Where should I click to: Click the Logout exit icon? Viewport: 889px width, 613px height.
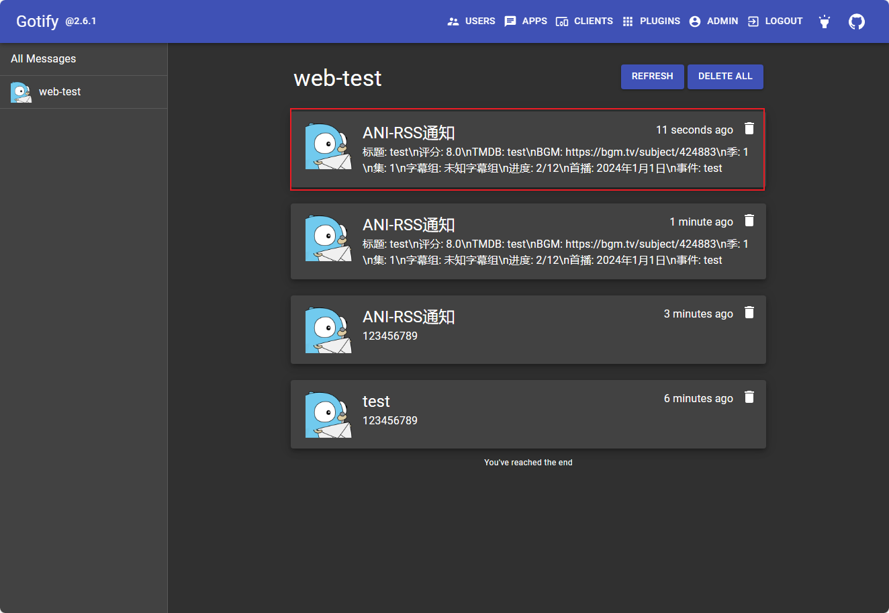[x=753, y=21]
